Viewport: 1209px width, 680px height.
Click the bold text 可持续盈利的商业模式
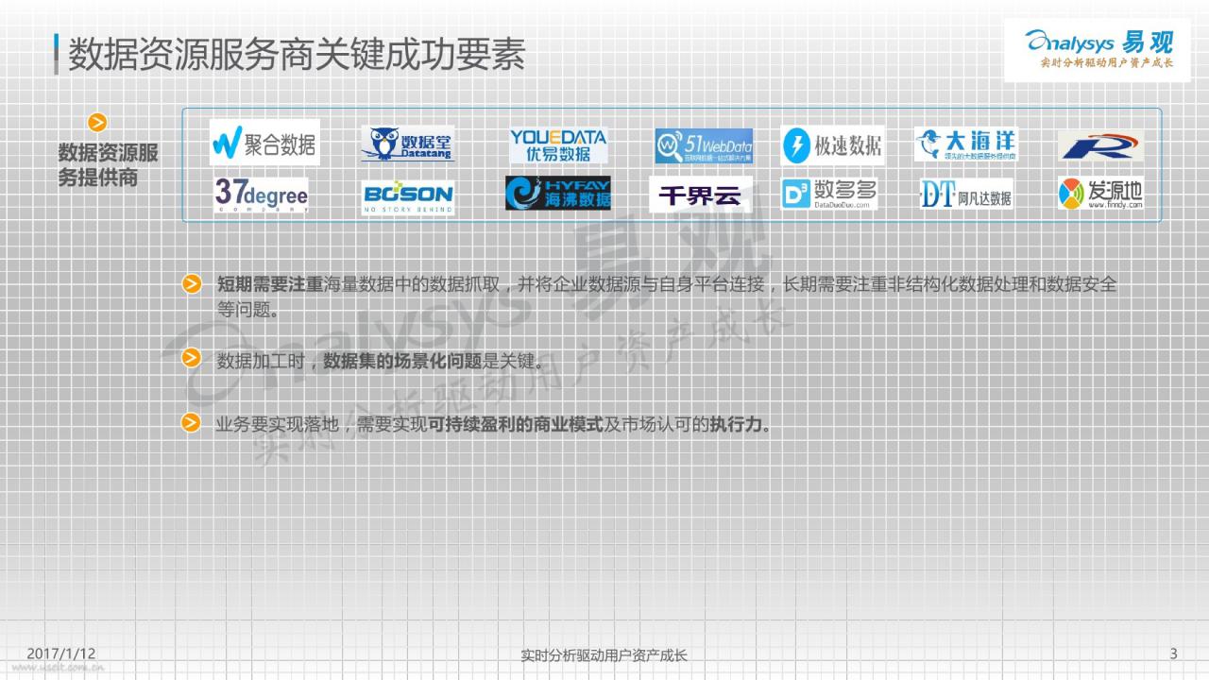point(516,425)
